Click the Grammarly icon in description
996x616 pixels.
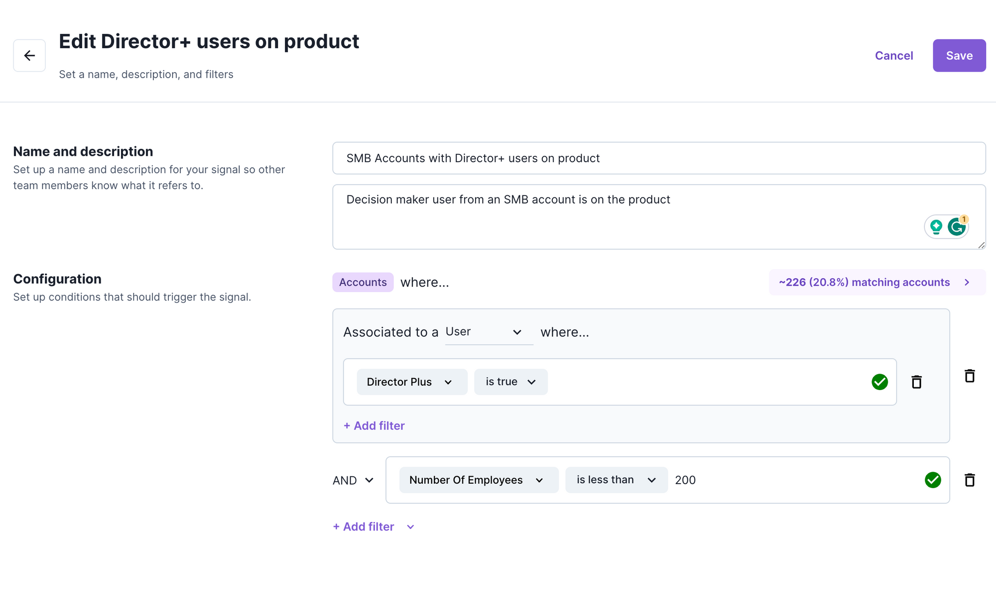(x=956, y=227)
